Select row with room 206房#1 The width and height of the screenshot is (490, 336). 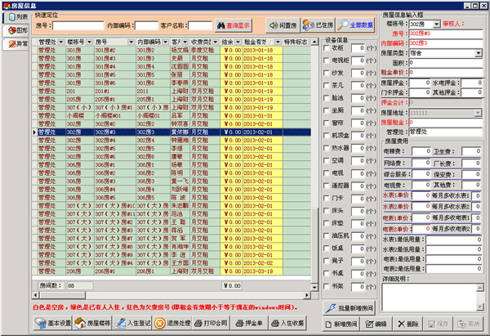click(x=171, y=271)
